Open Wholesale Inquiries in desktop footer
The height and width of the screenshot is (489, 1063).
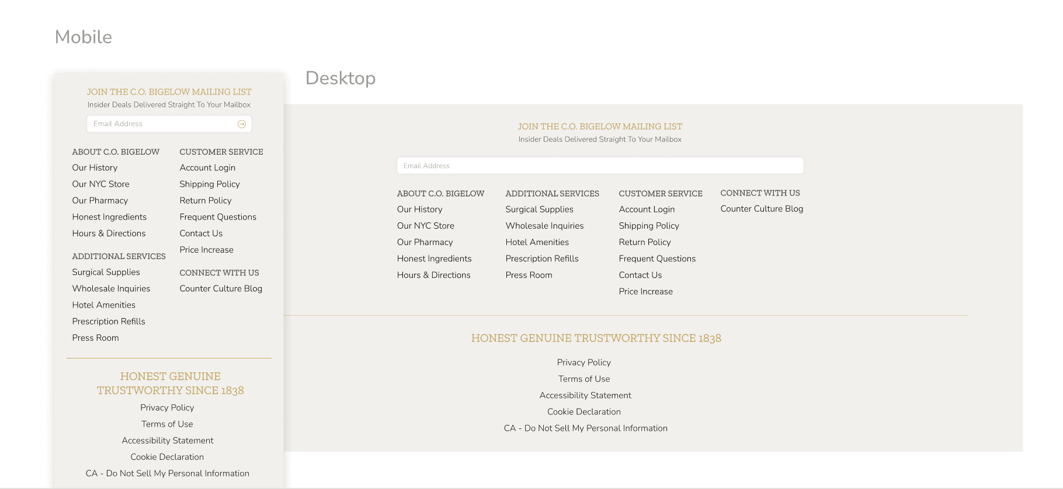(544, 225)
